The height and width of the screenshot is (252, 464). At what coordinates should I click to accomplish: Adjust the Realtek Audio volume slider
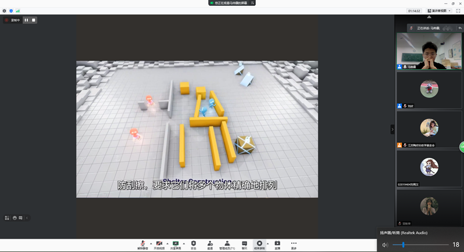(x=403, y=245)
